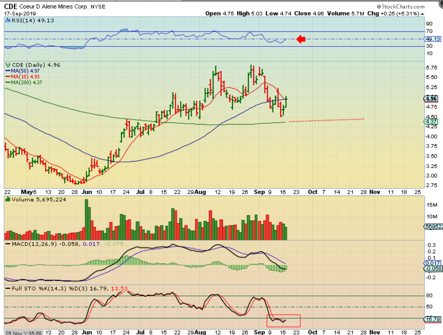Click the 3.00 price axis label
This screenshot has width=443, height=335.
coord(431,176)
